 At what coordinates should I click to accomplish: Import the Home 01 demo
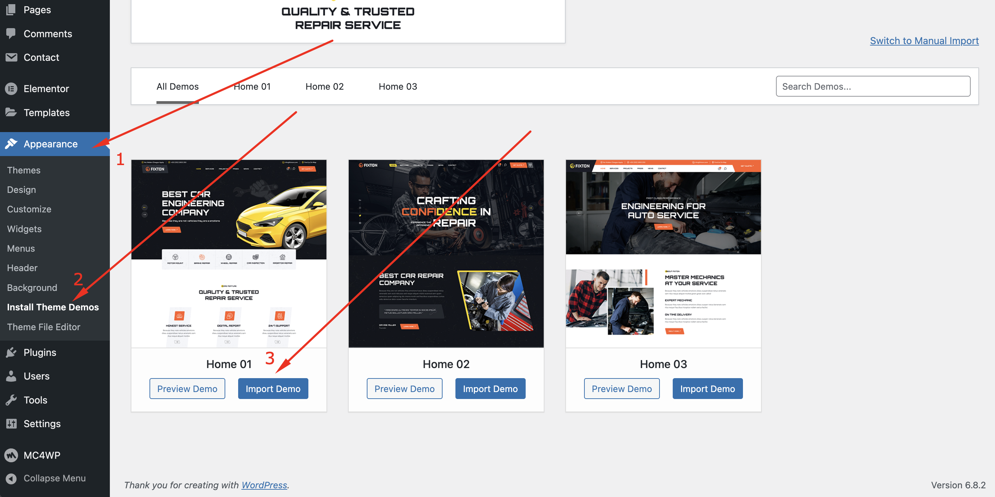point(273,389)
